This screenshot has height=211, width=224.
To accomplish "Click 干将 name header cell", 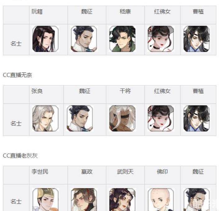I will pos(125,94).
